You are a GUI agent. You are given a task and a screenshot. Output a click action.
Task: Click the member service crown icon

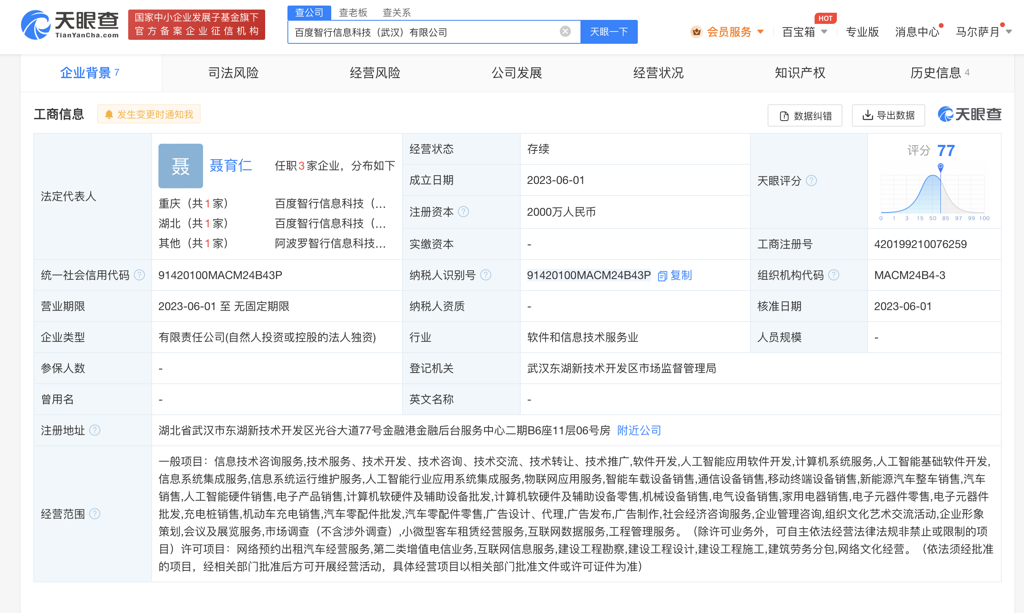(x=696, y=32)
